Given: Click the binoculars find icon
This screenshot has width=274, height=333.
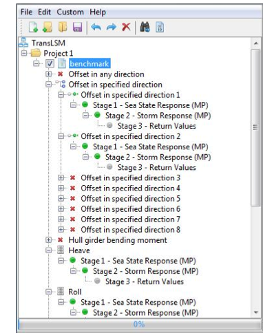Looking at the screenshot, I should [145, 27].
